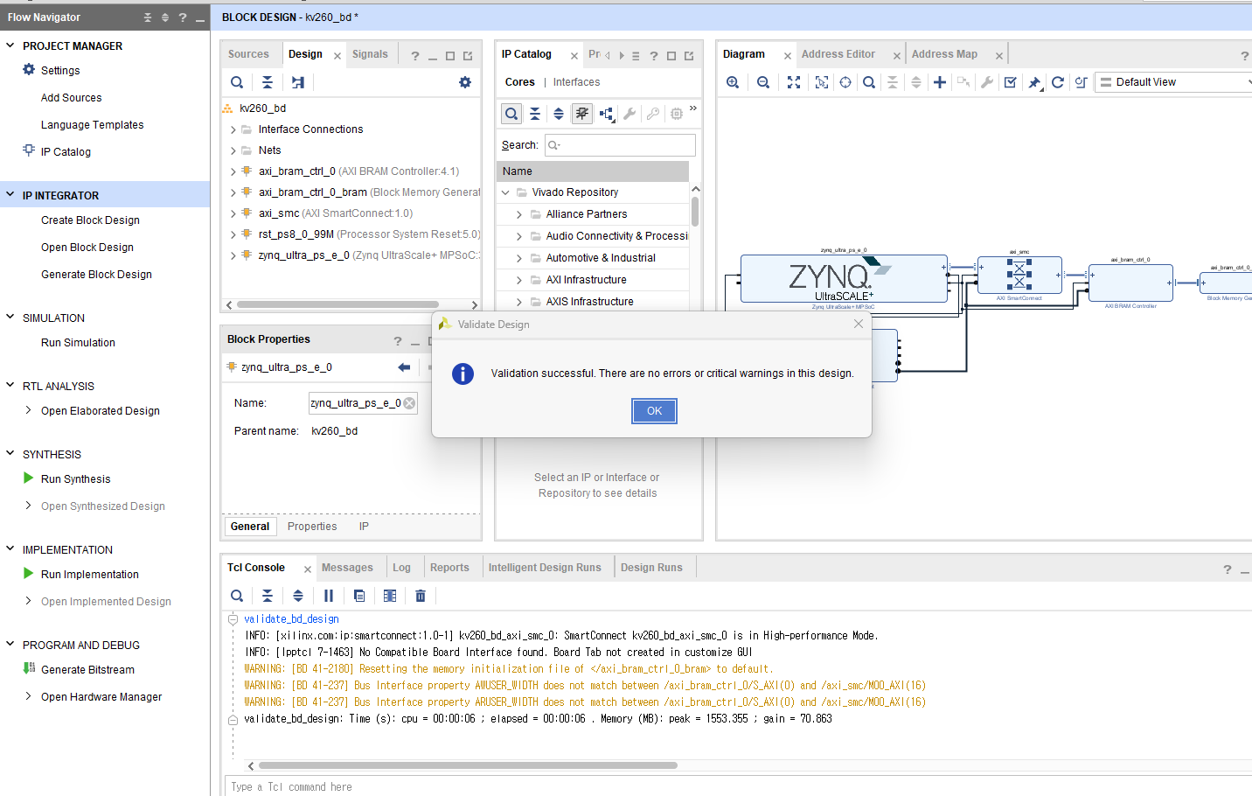Close the Validate Design dialog
The width and height of the screenshot is (1252, 796).
coord(859,324)
